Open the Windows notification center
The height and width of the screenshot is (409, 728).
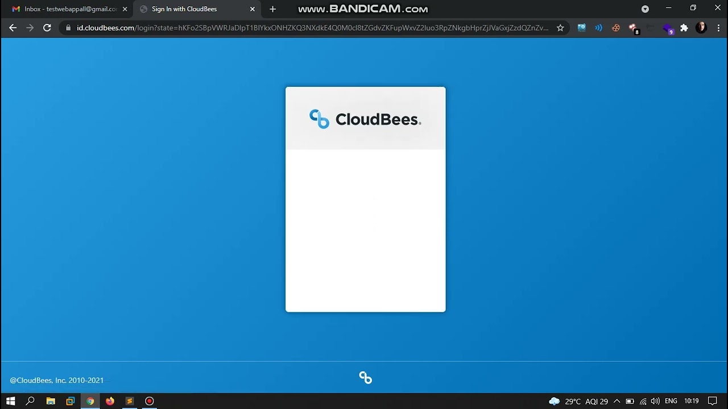(x=713, y=401)
